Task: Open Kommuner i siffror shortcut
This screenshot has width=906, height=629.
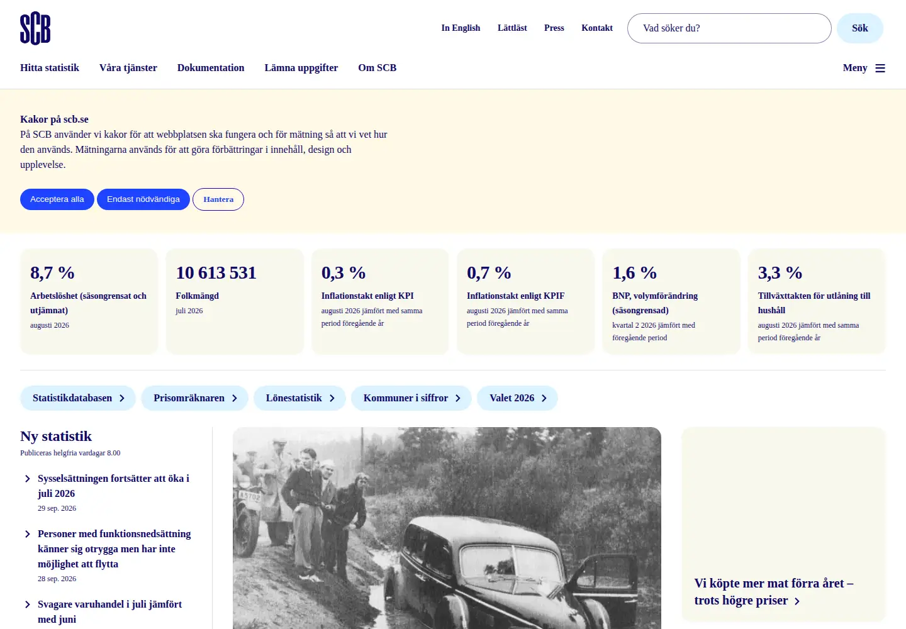Action: tap(411, 398)
